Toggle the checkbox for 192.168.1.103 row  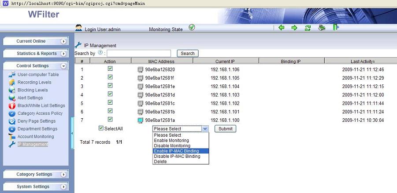110,94
